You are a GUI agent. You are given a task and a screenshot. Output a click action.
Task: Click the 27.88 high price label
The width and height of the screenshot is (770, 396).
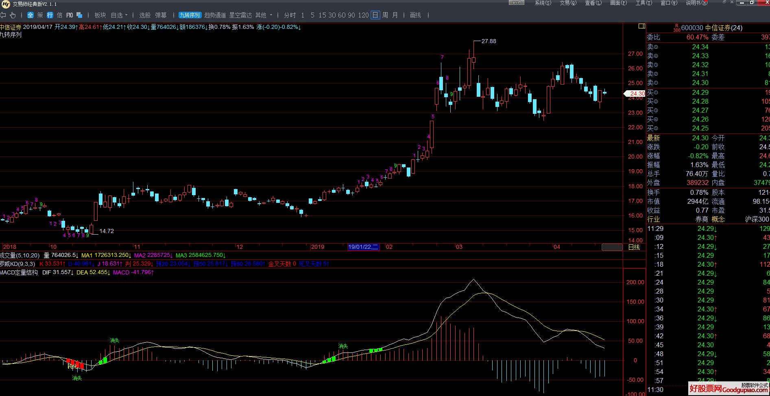[x=489, y=41]
